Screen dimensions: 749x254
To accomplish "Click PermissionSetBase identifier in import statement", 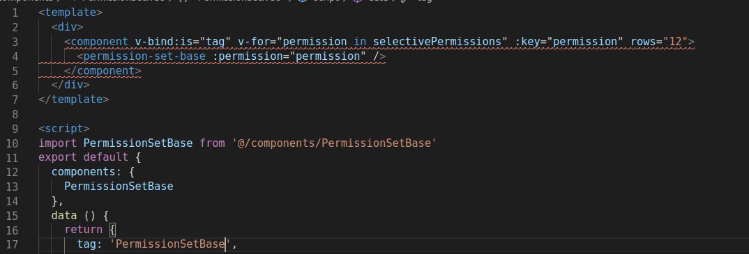I will click(x=138, y=143).
